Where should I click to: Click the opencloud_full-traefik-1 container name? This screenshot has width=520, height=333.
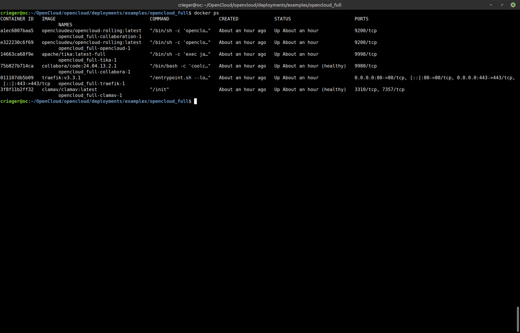pyautogui.click(x=91, y=84)
